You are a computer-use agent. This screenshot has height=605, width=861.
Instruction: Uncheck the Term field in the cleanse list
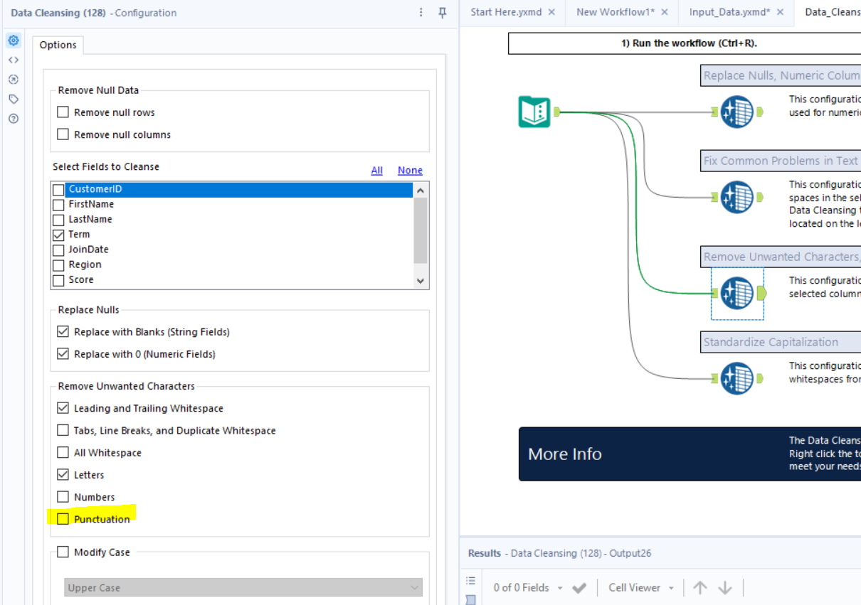(x=58, y=234)
